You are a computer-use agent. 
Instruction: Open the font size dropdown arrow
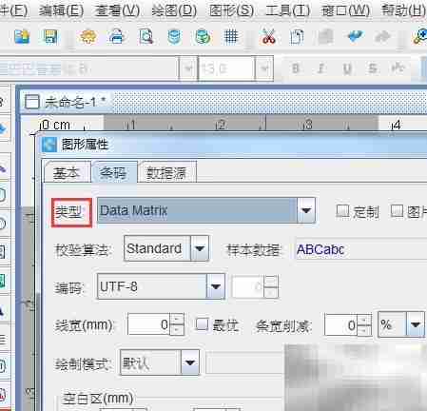click(x=264, y=68)
